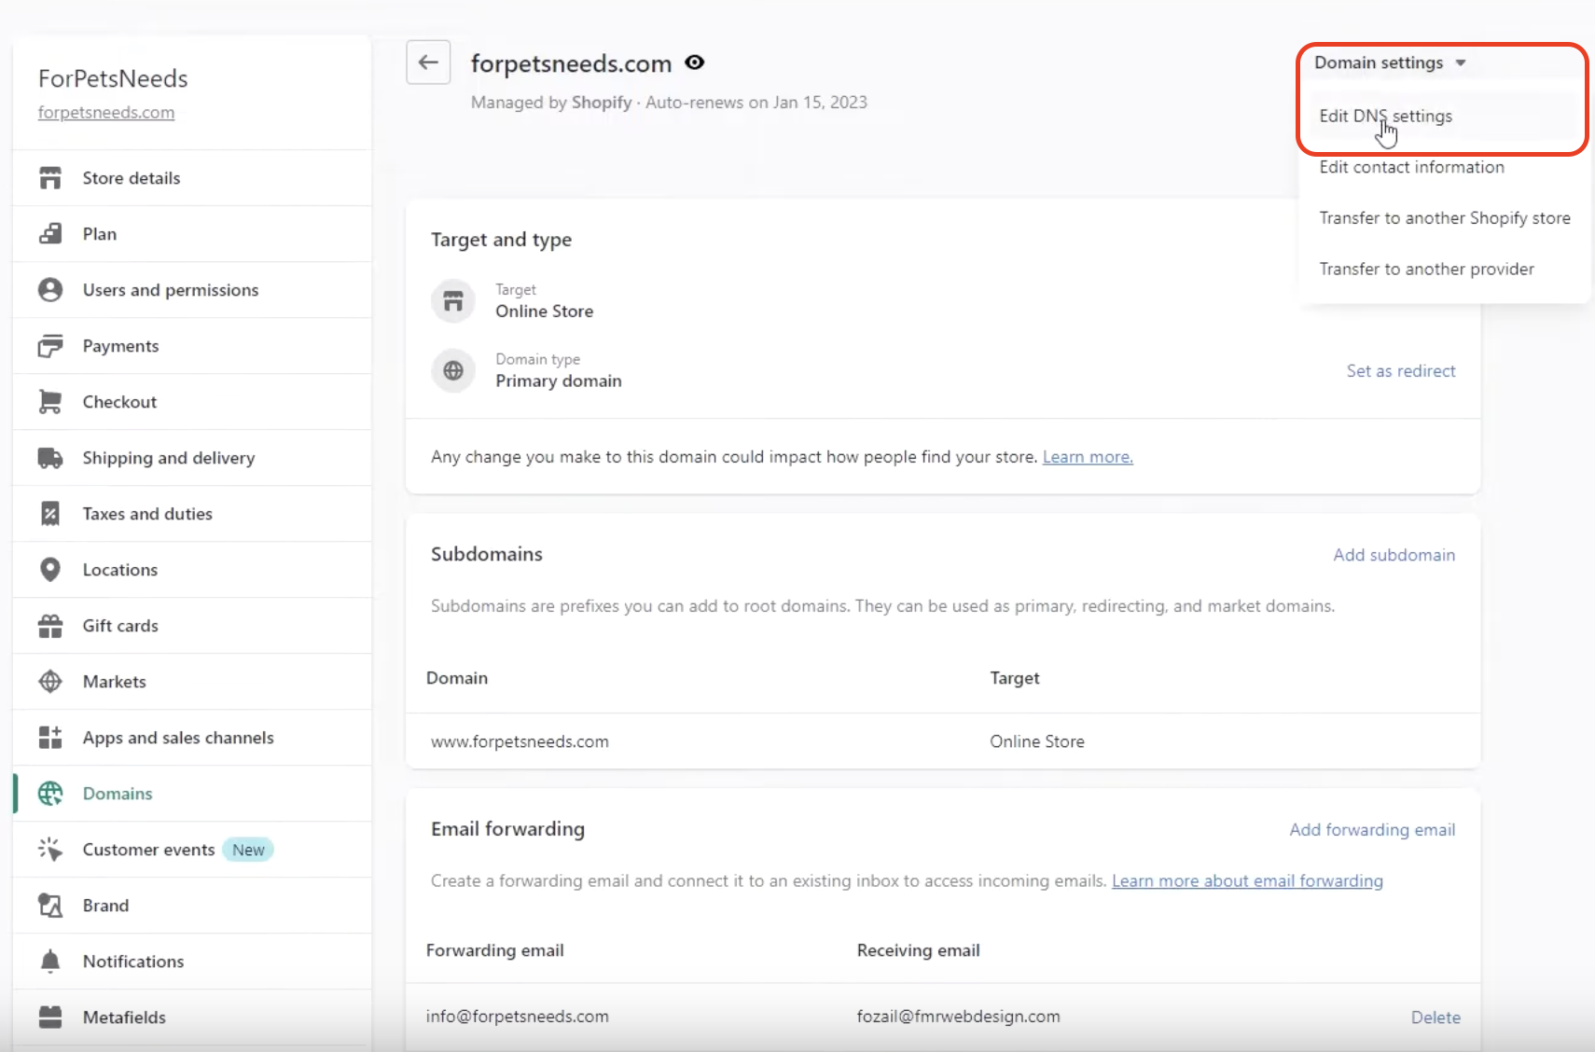Open Apps and sales channels

click(192, 738)
